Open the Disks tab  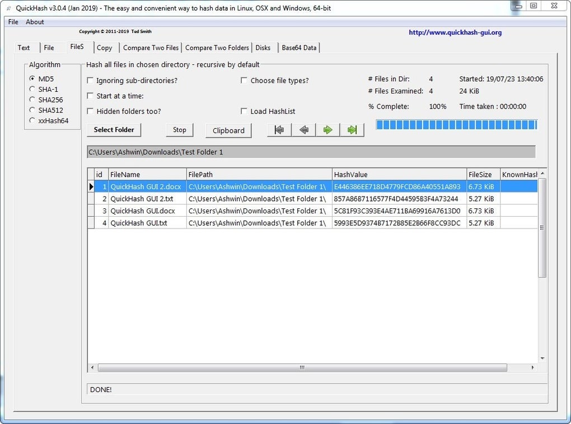coord(263,48)
